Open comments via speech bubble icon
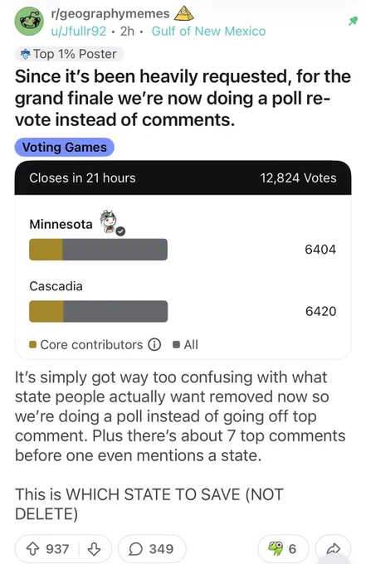The height and width of the screenshot is (564, 366). pos(135,549)
